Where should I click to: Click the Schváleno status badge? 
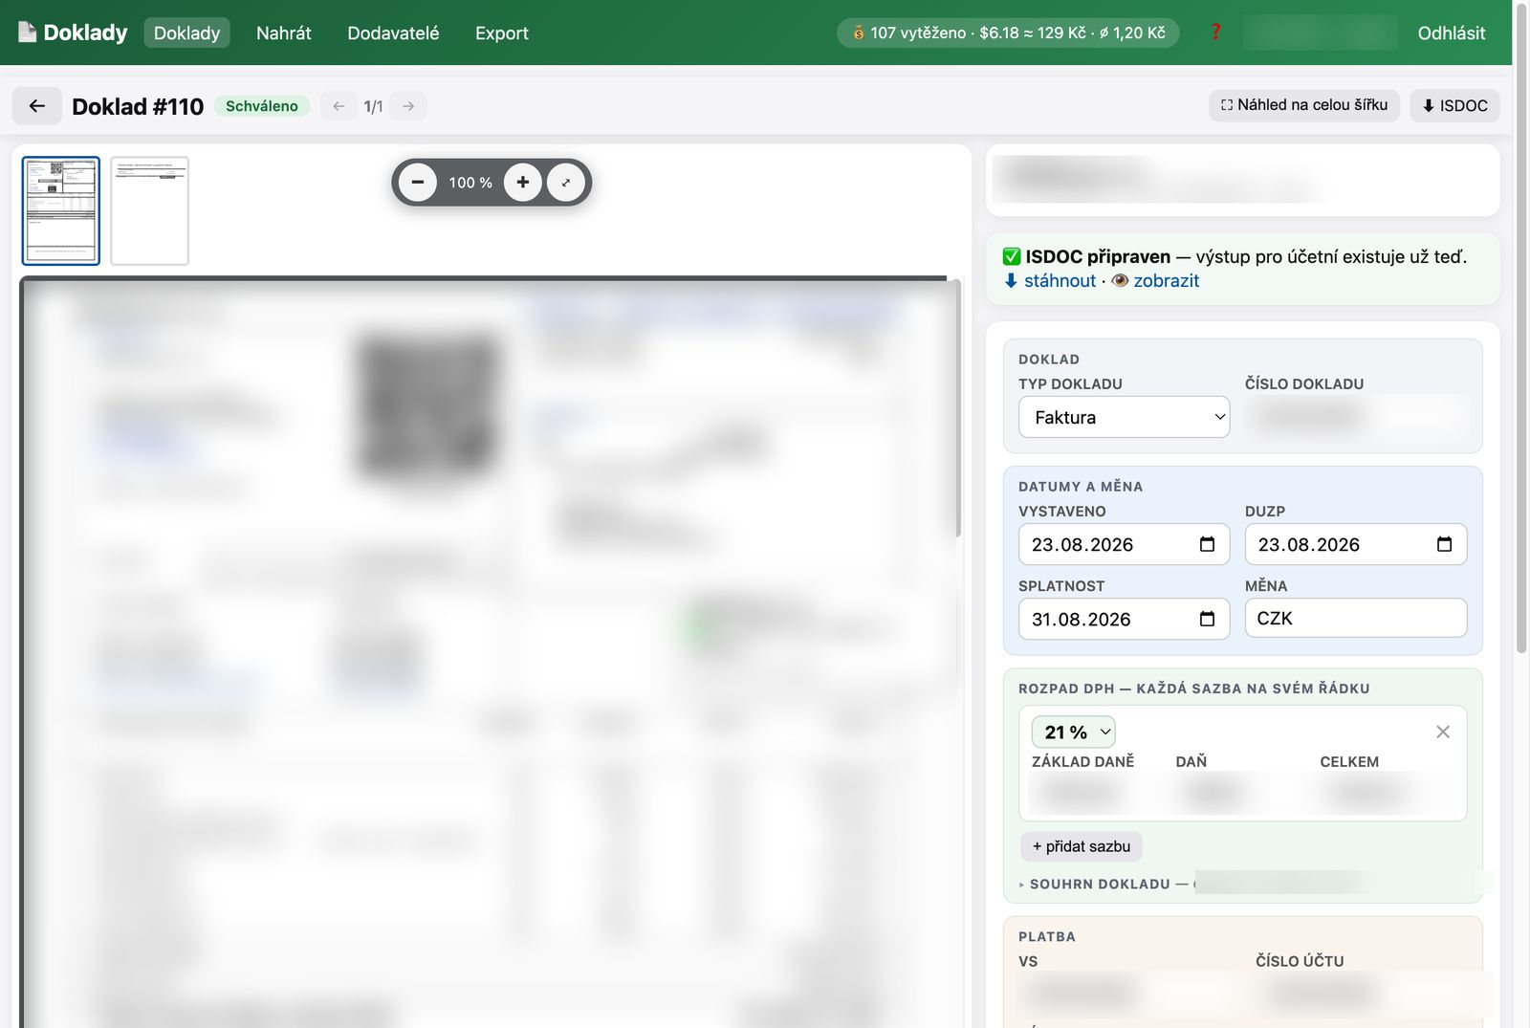point(262,106)
